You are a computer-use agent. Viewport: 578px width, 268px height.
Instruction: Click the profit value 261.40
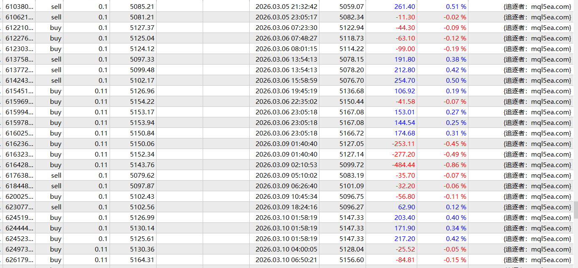pyautogui.click(x=405, y=7)
